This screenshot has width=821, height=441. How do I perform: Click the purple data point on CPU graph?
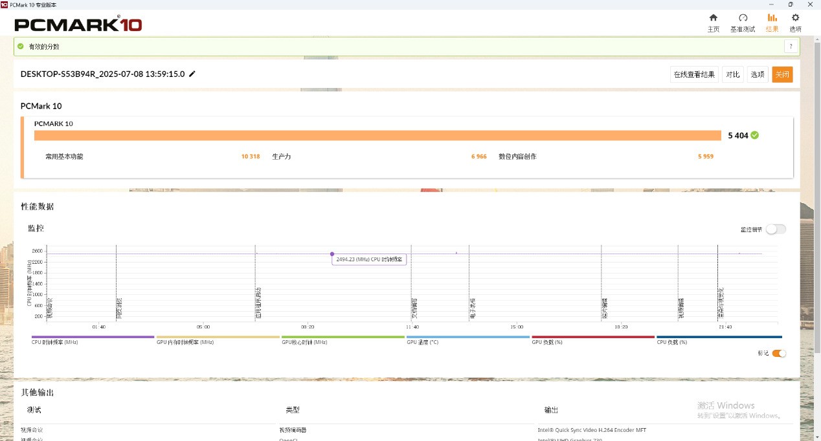(x=332, y=254)
